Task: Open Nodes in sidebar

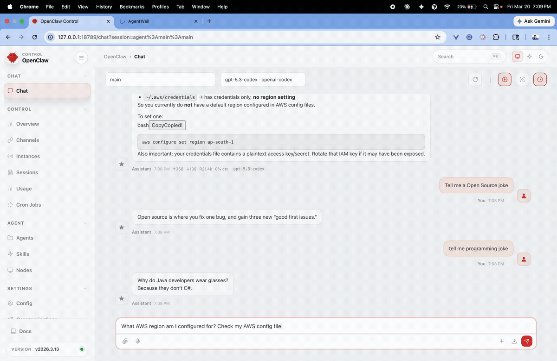Action: point(47,270)
